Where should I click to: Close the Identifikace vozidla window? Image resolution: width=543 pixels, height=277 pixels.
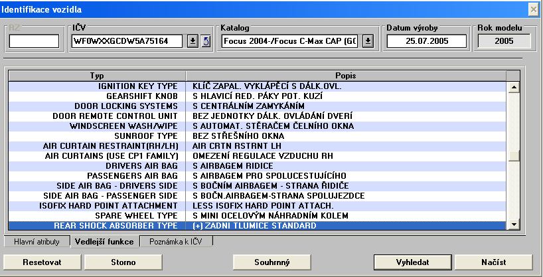click(533, 9)
